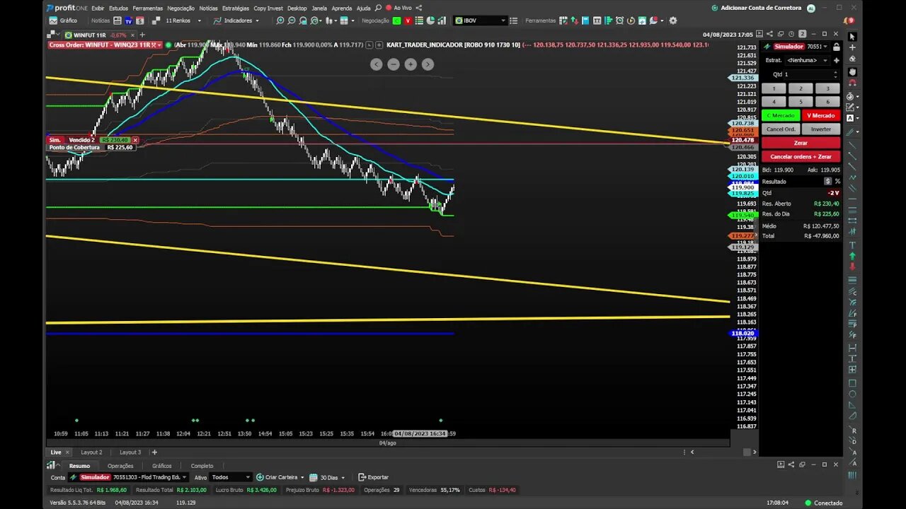Close the WINFUT 11R chart tab
Image resolution: width=906 pixels, height=509 pixels.
tap(132, 35)
